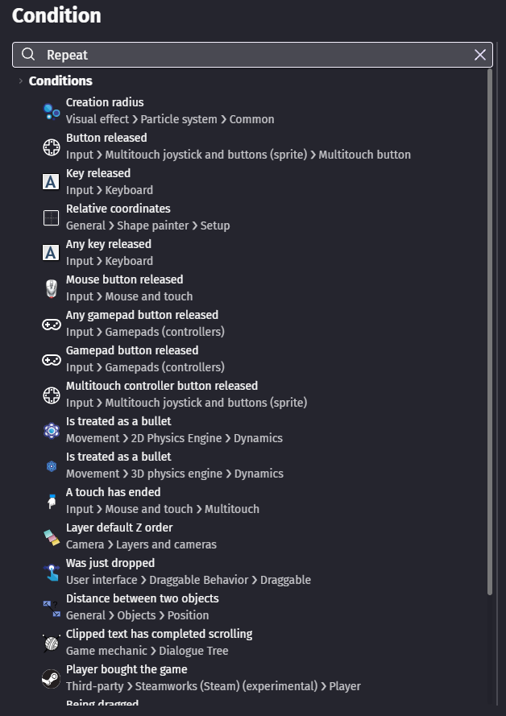
Task: Click the Button released joystick icon
Action: [51, 147]
